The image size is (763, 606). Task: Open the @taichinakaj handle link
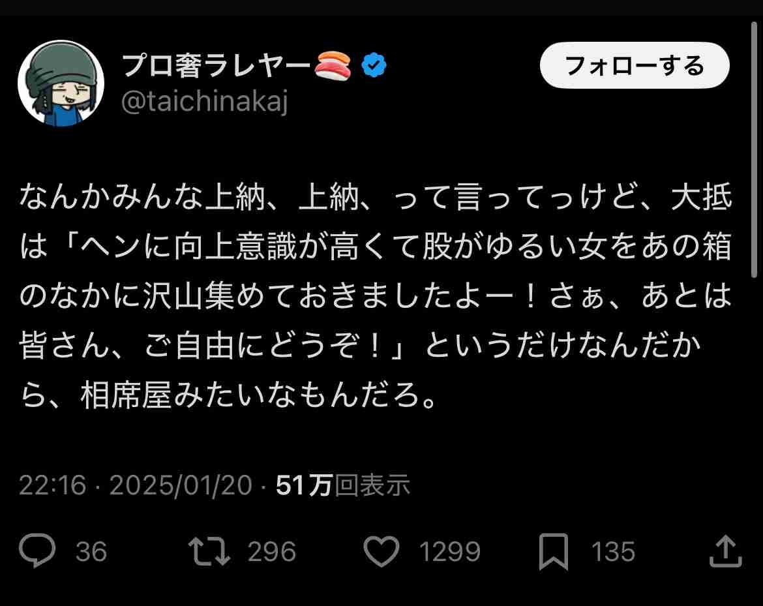[x=204, y=102]
